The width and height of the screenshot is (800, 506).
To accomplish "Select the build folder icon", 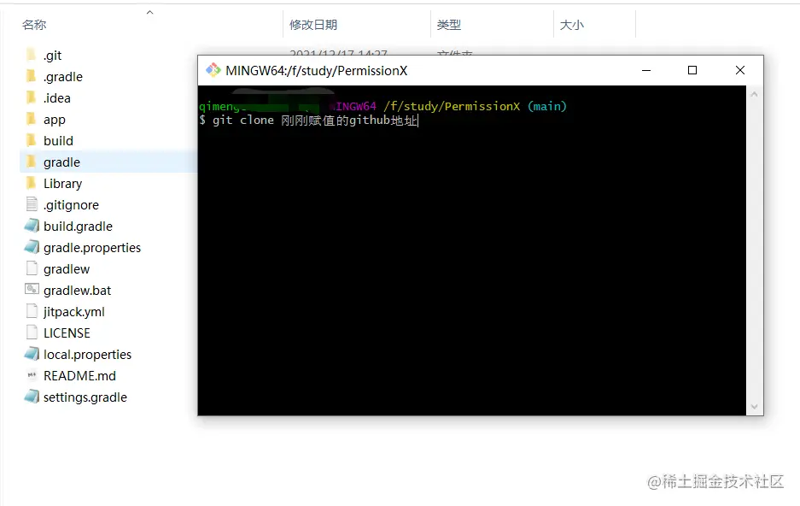I will click(31, 140).
